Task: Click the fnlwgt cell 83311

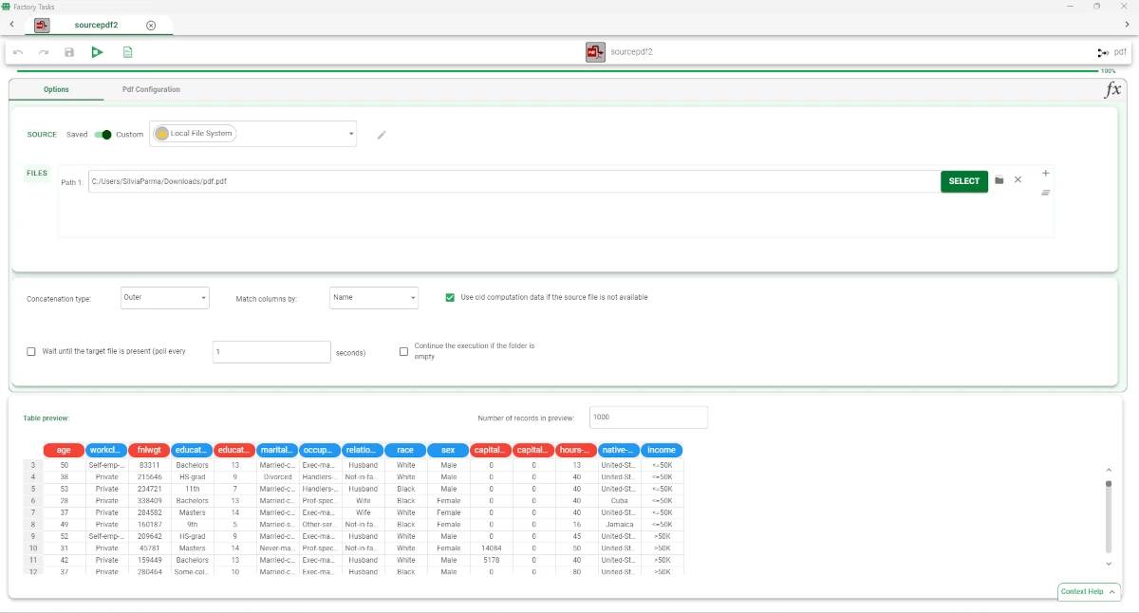Action: tap(149, 465)
